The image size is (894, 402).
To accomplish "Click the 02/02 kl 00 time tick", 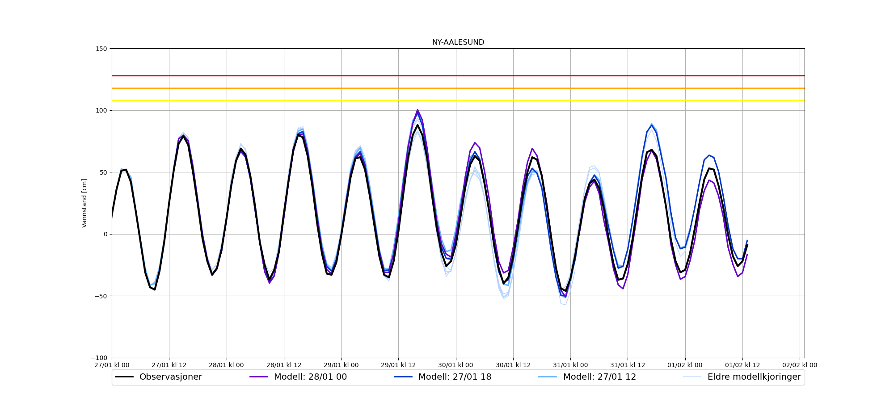I will [799, 365].
